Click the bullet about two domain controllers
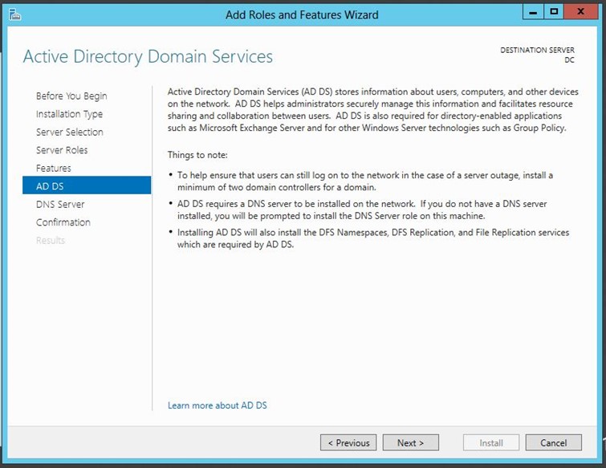The width and height of the screenshot is (606, 468). (x=365, y=181)
